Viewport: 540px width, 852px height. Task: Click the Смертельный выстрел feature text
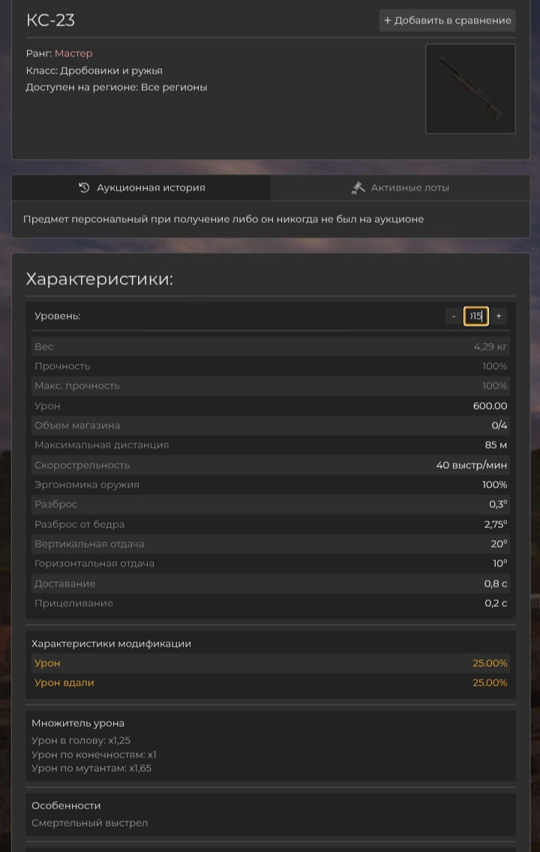coord(89,823)
